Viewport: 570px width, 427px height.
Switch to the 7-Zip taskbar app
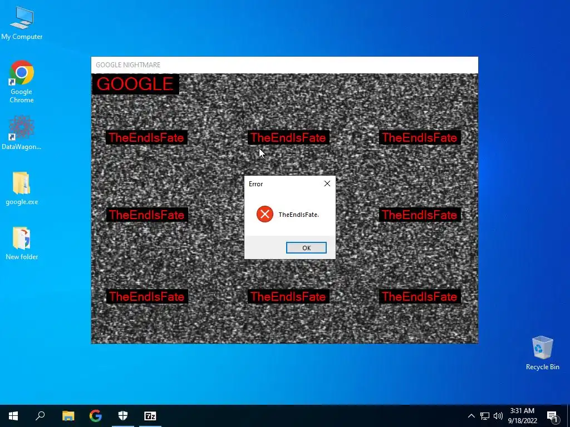click(150, 416)
